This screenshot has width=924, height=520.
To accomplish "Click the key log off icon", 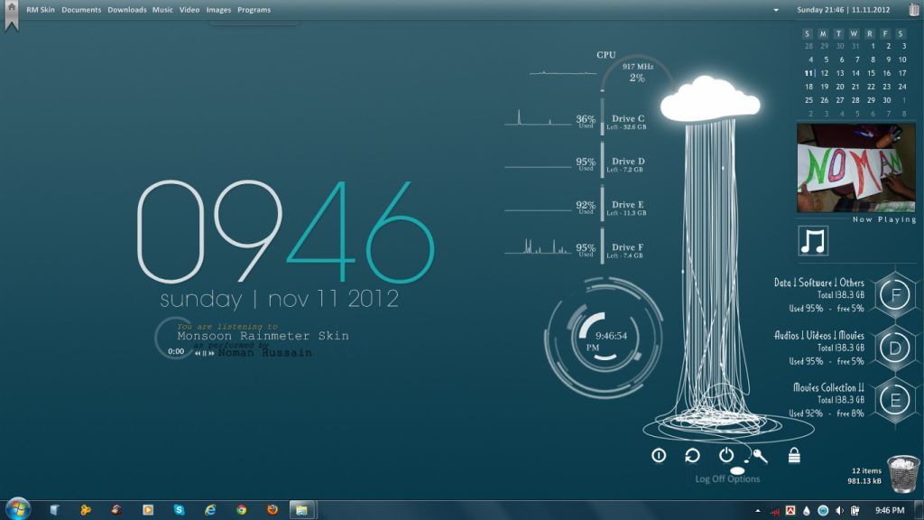I will [759, 456].
